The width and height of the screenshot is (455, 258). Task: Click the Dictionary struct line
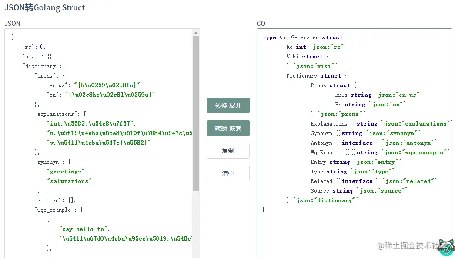click(317, 76)
